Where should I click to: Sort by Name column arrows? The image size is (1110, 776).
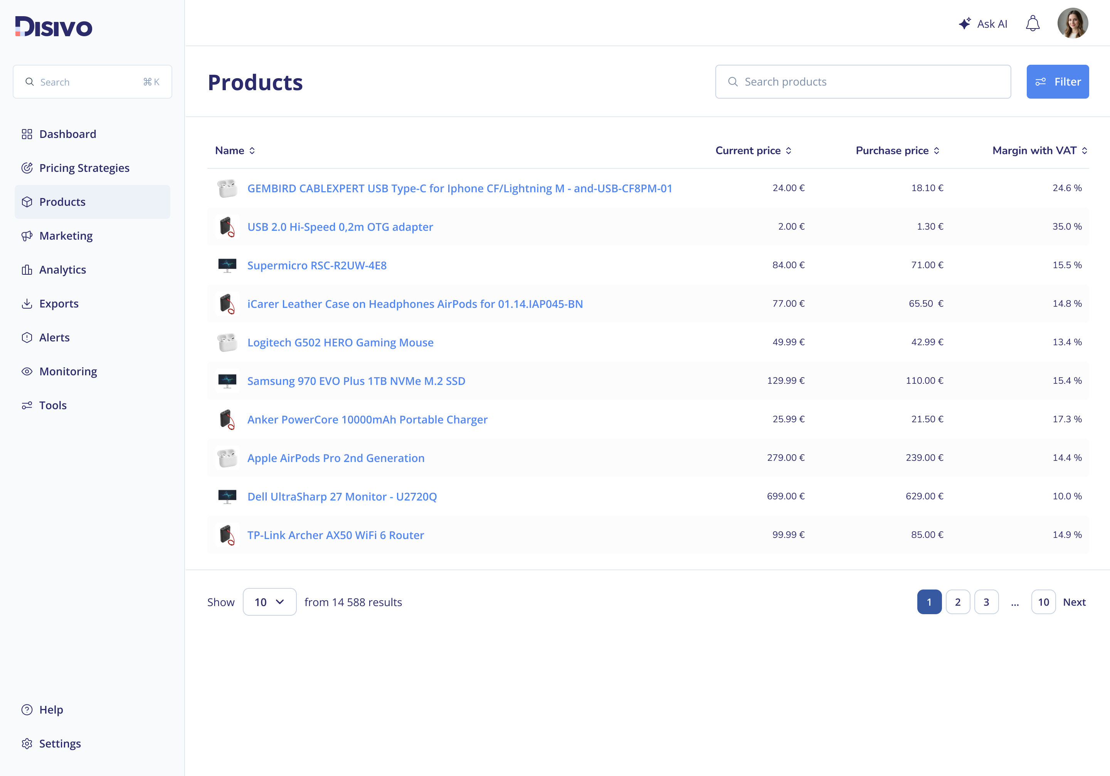pos(252,151)
